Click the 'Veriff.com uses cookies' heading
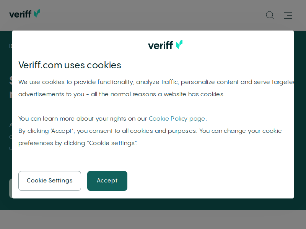The height and width of the screenshot is (229, 306). coord(70,65)
